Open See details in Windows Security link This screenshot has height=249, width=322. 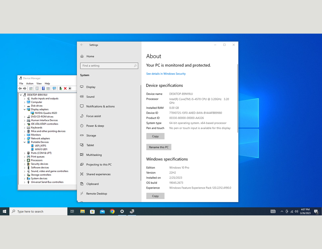point(166,74)
